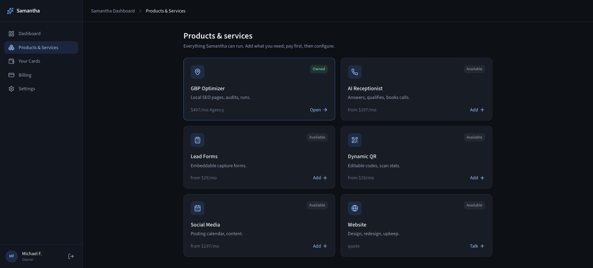
Task: Click the Products & Services cubes icon
Action: (x=11, y=48)
